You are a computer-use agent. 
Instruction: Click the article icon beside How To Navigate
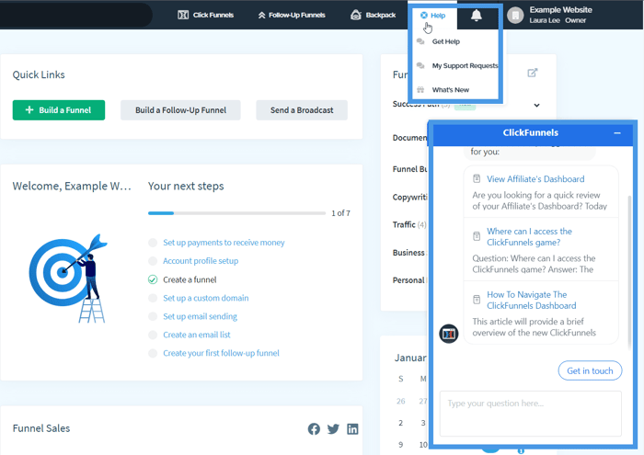click(477, 299)
